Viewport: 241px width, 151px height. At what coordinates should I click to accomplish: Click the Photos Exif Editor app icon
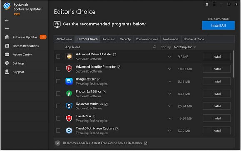(69, 93)
